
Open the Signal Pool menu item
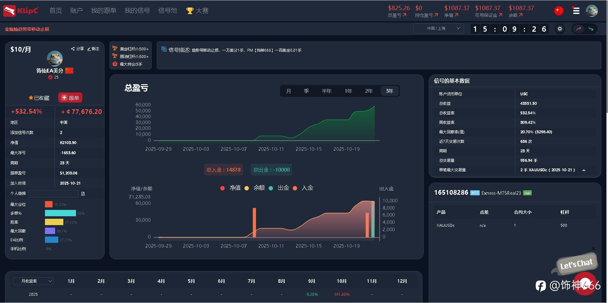click(168, 11)
